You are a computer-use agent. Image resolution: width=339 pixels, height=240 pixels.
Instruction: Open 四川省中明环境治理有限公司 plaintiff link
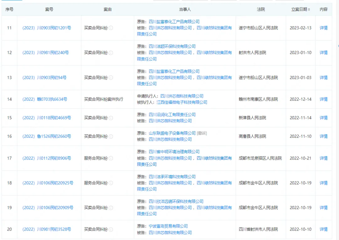pyautogui.click(x=174, y=152)
